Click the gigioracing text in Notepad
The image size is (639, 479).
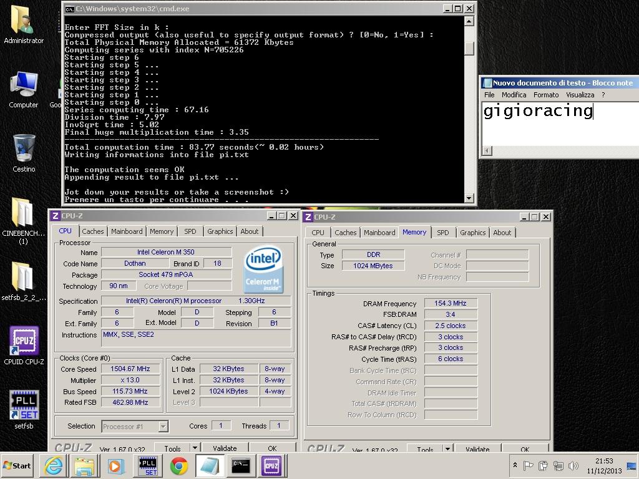(537, 111)
